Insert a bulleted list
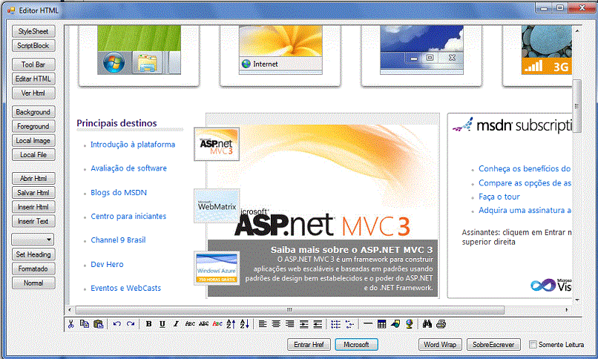Image resolution: width=598 pixels, height=359 pixels. coord(335,324)
